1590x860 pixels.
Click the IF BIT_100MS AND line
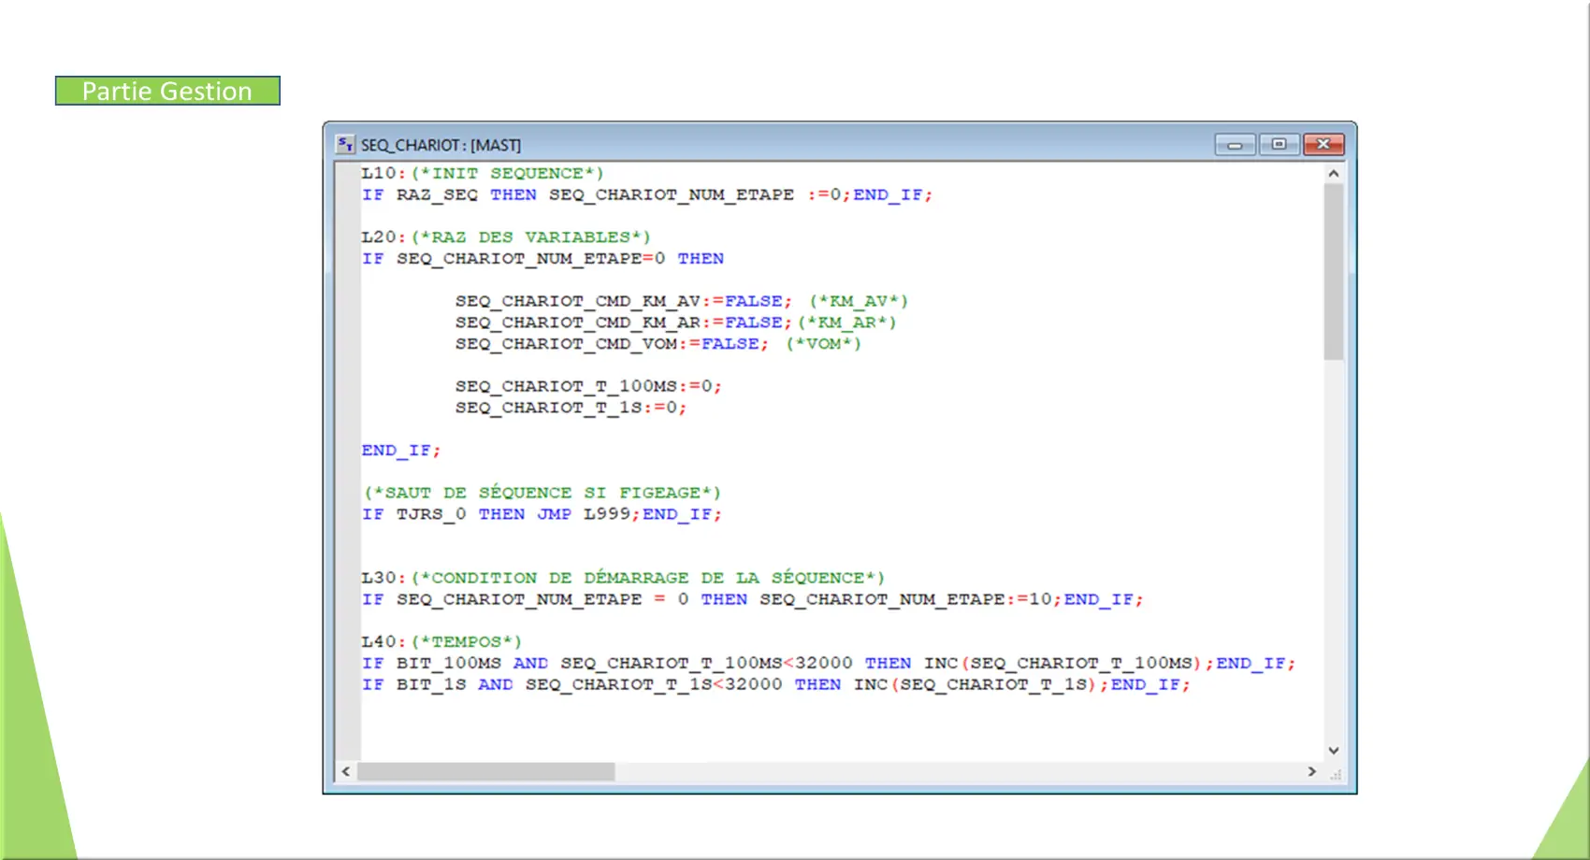tap(829, 663)
